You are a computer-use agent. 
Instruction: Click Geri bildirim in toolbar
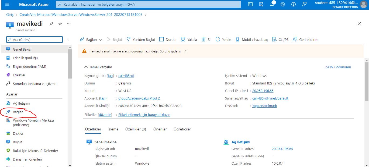coord(305,40)
